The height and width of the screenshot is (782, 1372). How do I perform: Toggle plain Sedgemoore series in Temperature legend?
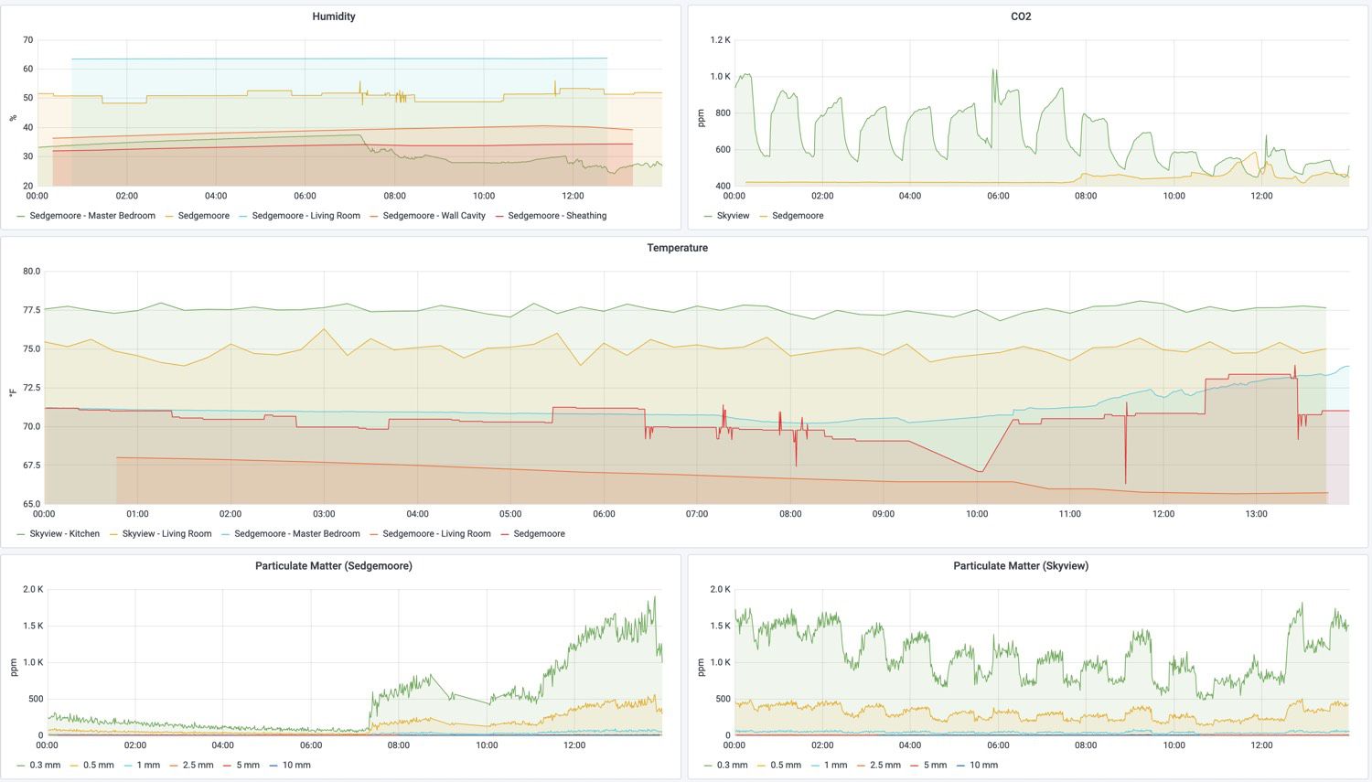539,534
